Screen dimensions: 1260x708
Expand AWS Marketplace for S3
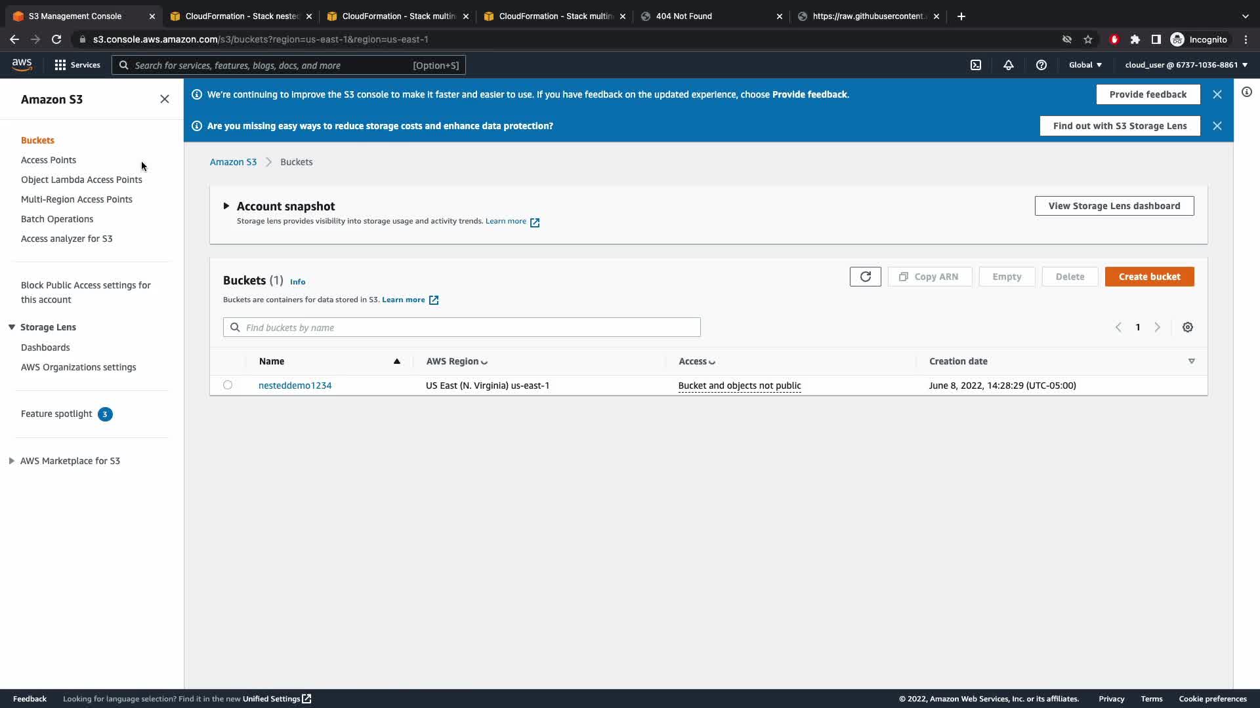(x=12, y=461)
